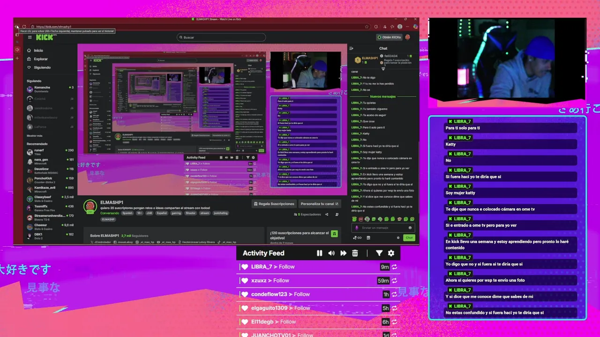Replay the condeflow123 follow alert
The height and width of the screenshot is (337, 600).
click(x=395, y=294)
